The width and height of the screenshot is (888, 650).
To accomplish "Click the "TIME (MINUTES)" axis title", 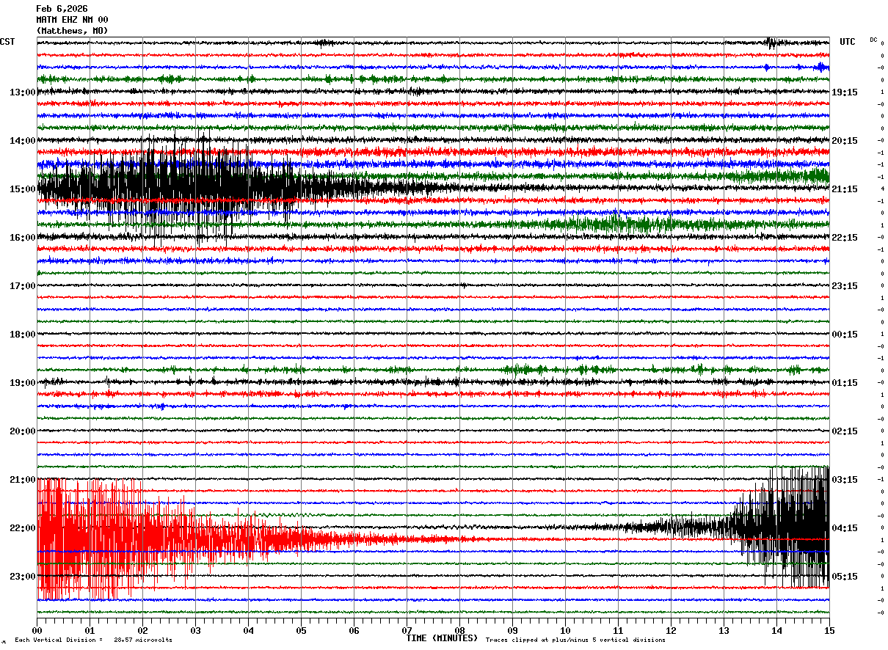I will (442, 638).
